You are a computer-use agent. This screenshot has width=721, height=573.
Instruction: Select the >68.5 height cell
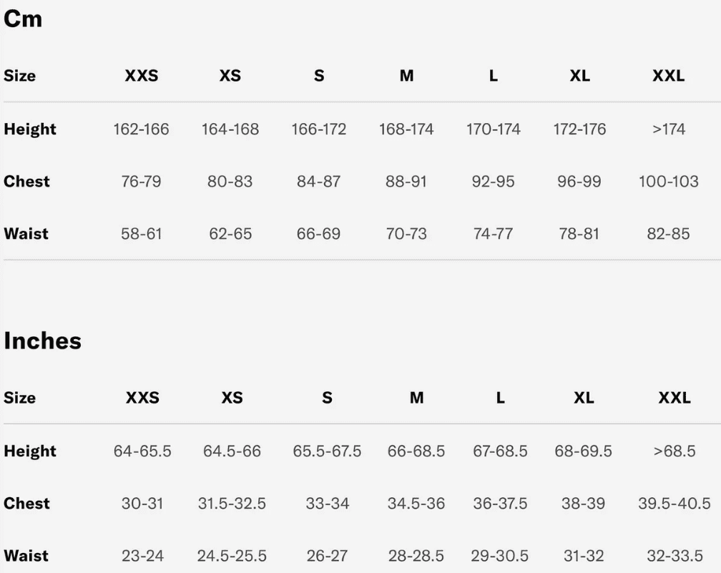click(675, 451)
